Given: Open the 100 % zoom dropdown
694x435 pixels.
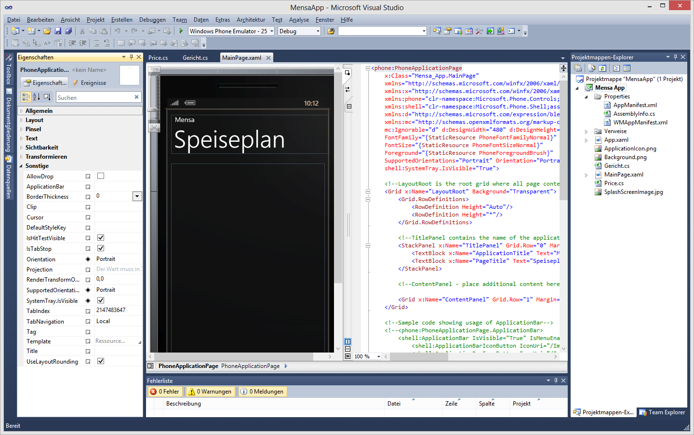Looking at the screenshot, I should [379, 356].
